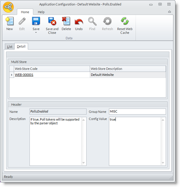Expand the WEB-000001 row indicator arrow

point(12,75)
